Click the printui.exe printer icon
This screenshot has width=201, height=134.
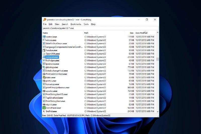[x=44, y=81]
